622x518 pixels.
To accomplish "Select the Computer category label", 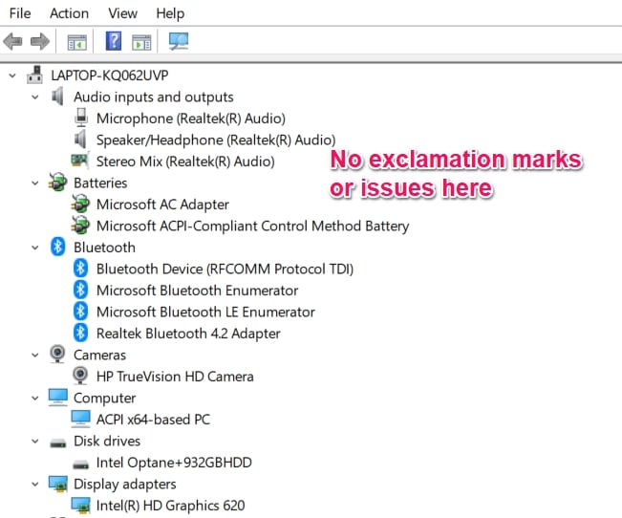I will (105, 398).
